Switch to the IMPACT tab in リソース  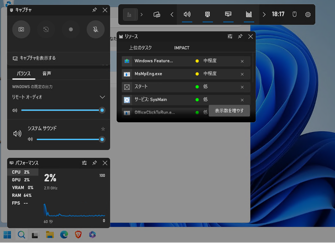[181, 48]
